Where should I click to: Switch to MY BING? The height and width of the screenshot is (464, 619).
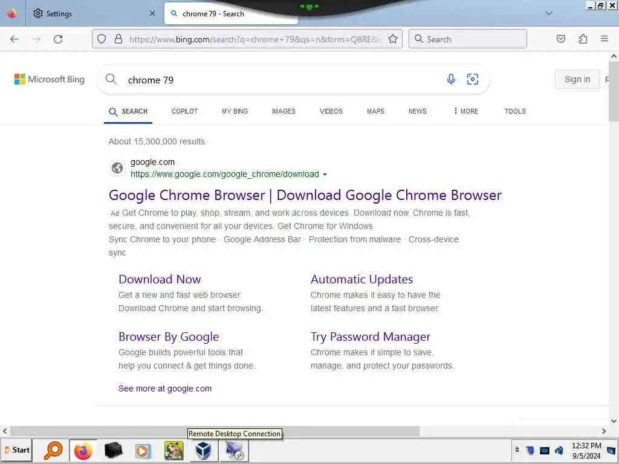tap(235, 111)
